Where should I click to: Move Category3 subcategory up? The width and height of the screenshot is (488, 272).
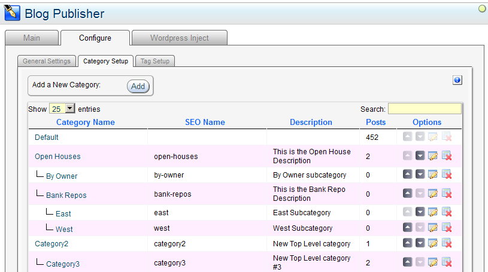pos(407,262)
